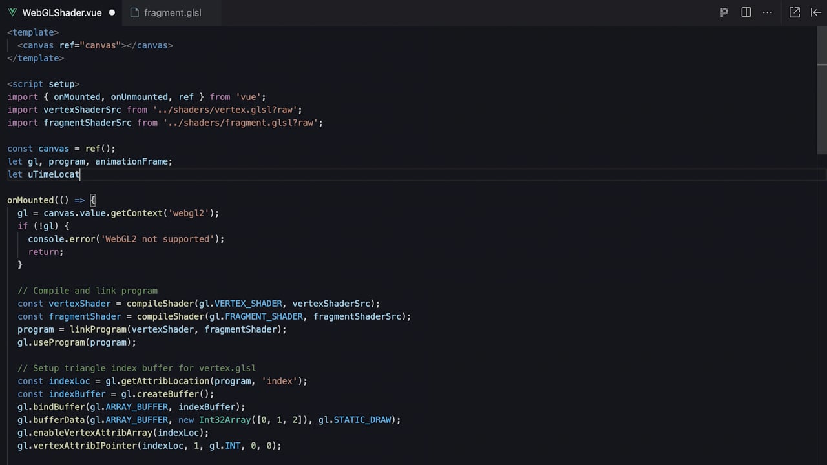Click the 'gl.enableVertexAttribArray(indexLoc);' line
827x465 pixels.
pyautogui.click(x=113, y=433)
